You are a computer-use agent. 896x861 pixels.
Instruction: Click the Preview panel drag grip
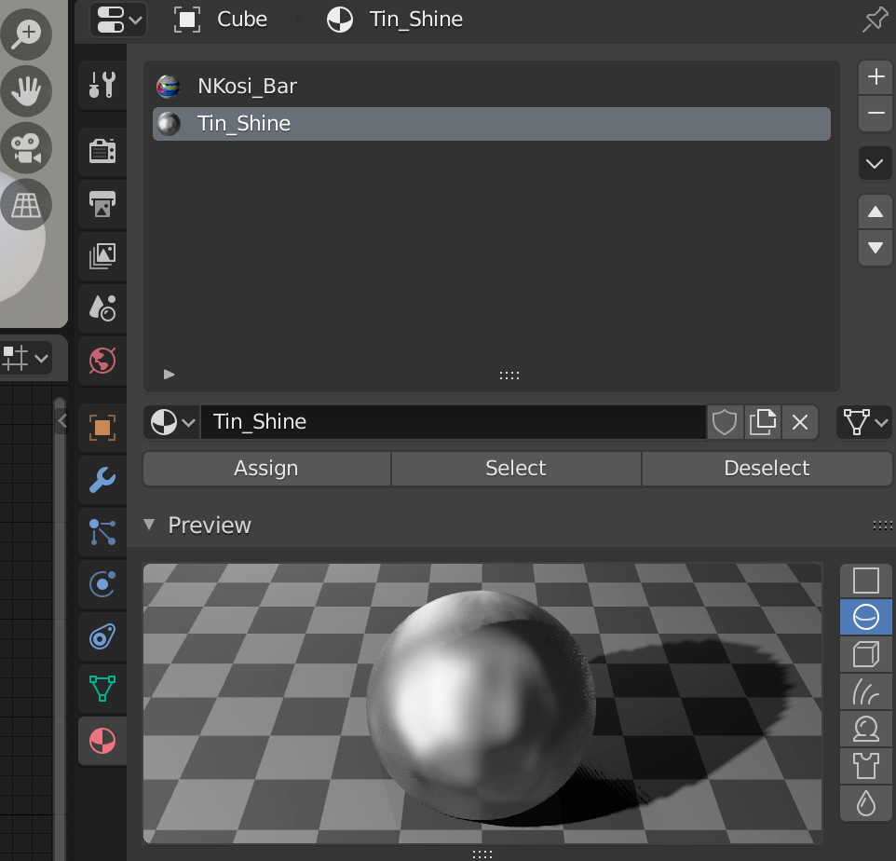[x=883, y=526]
